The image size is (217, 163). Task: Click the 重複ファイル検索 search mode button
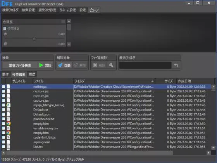click(x=20, y=65)
